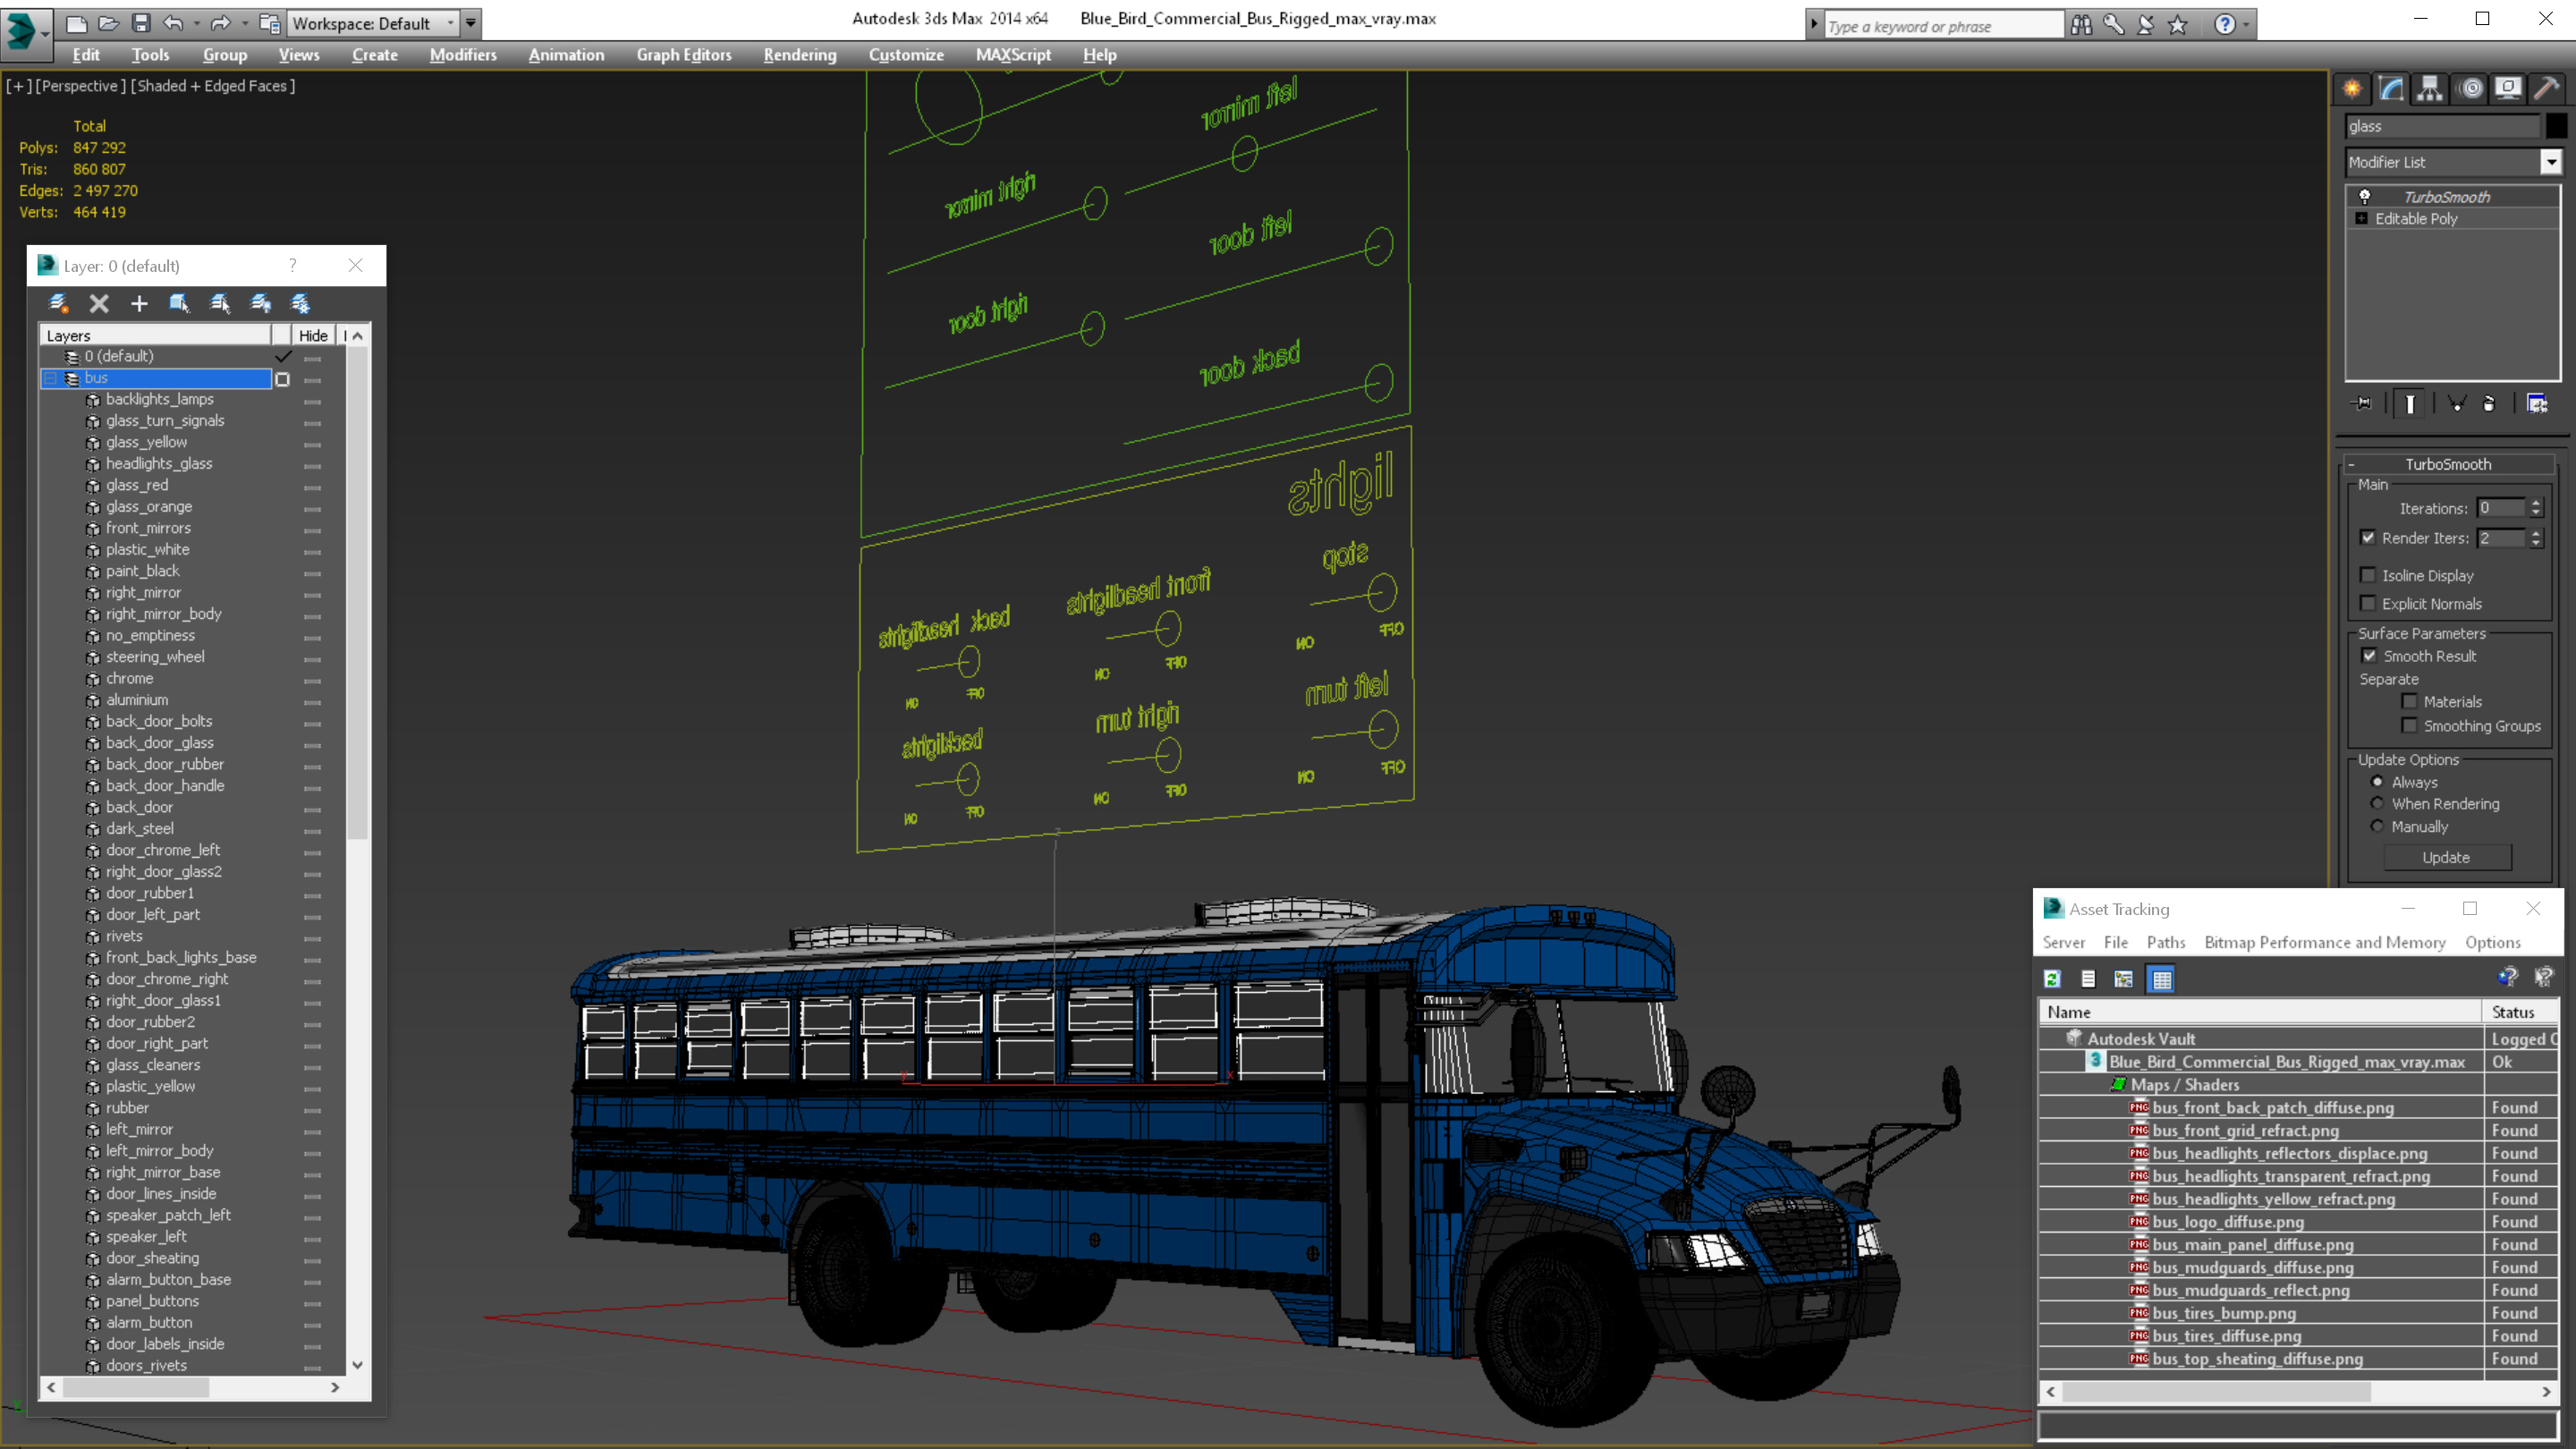Open the Utilities hammer panel tab
Viewport: 2576px width, 1449px height.
tap(2546, 89)
